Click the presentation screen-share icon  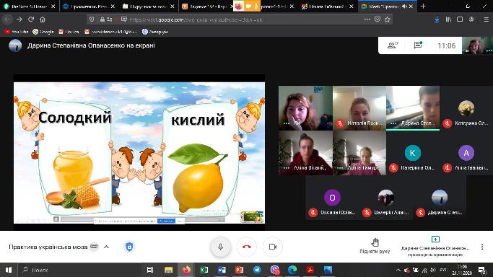click(435, 239)
